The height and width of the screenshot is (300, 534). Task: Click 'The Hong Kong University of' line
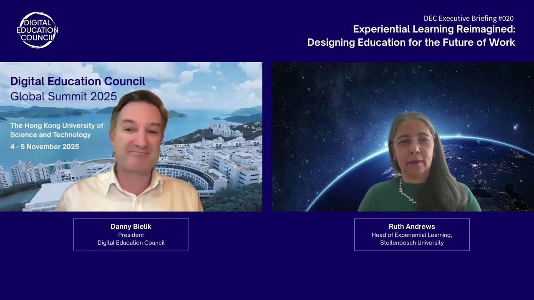pyautogui.click(x=57, y=125)
